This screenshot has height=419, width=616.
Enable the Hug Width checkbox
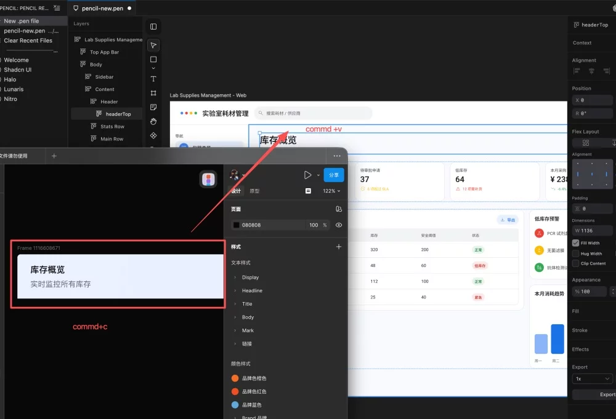click(575, 253)
